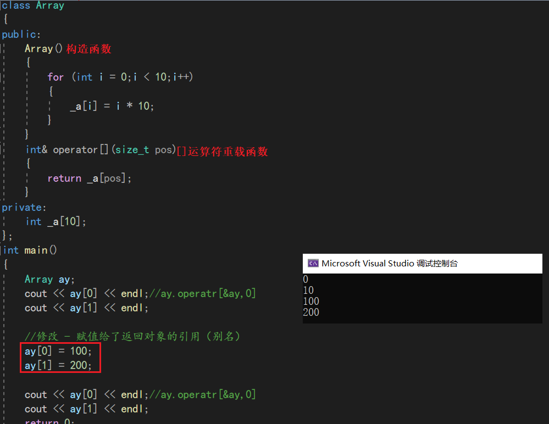Select the console output line '100'
The width and height of the screenshot is (549, 424).
pyautogui.click(x=311, y=301)
